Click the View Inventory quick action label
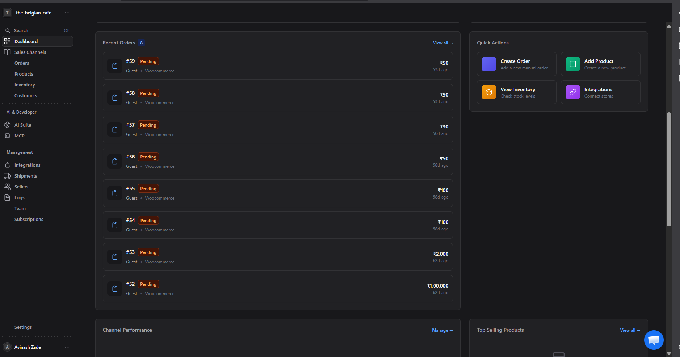 (518, 89)
